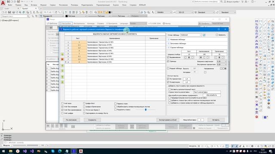Click the AutoCAD application logo button
The image size is (275, 154).
(x=3, y=3)
